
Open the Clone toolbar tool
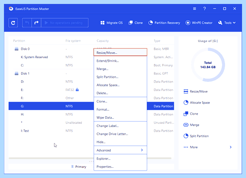136,23
